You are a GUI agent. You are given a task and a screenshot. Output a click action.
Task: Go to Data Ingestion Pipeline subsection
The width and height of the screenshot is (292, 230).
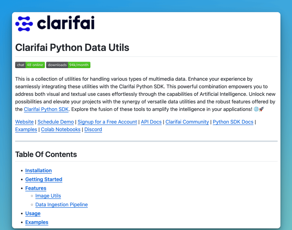pos(62,205)
